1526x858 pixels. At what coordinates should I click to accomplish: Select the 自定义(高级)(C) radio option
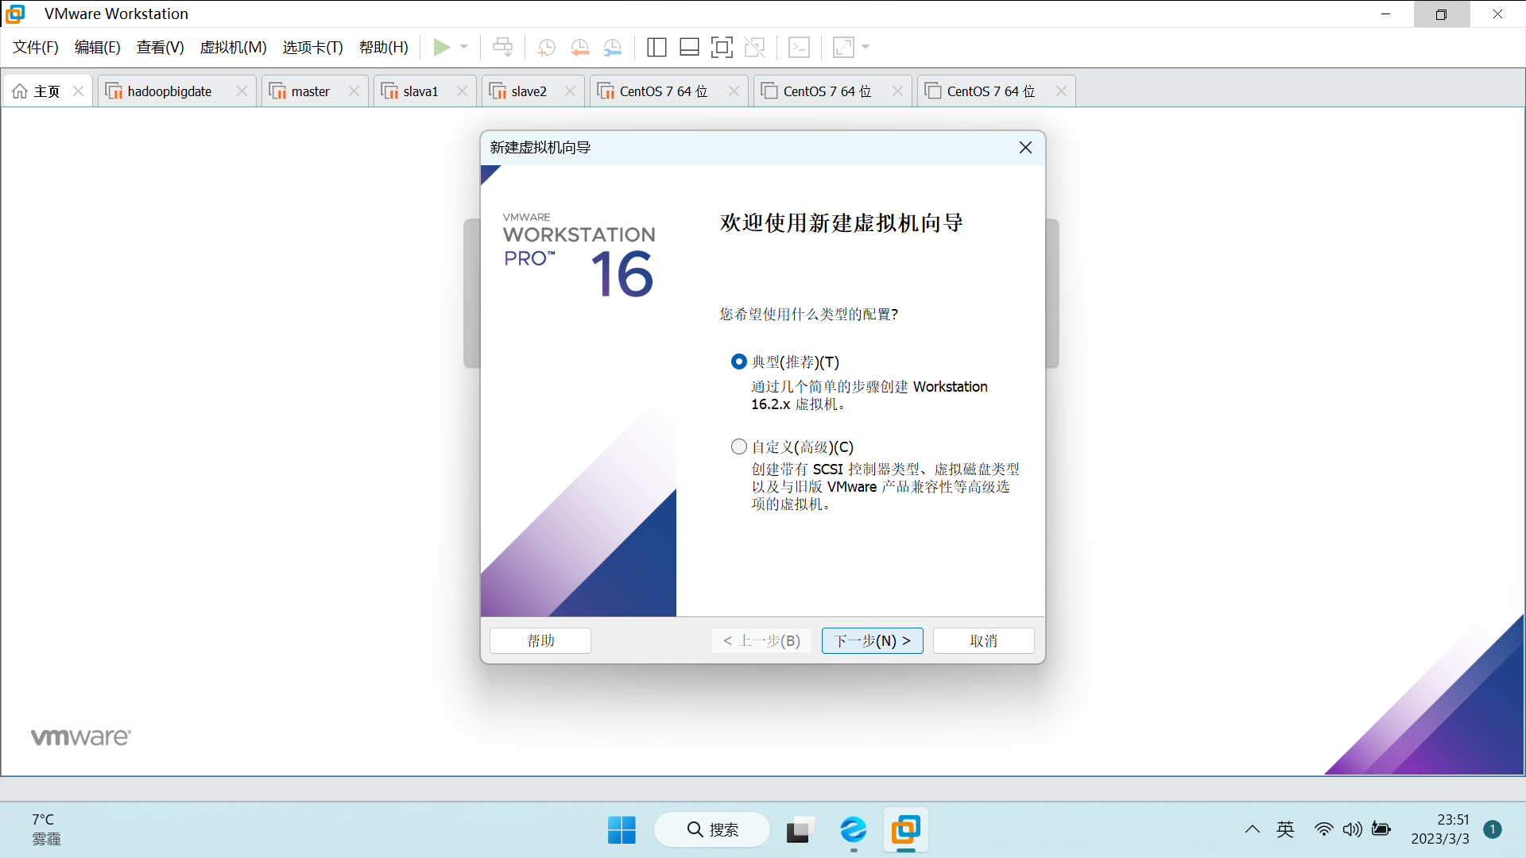(x=739, y=447)
